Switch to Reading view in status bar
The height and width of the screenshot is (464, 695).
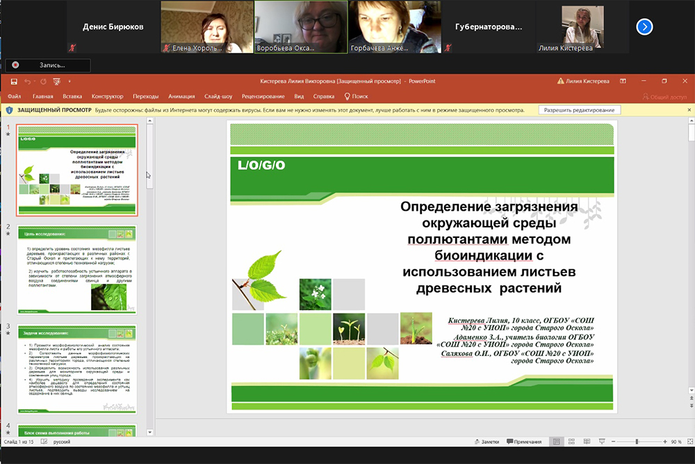point(585,442)
